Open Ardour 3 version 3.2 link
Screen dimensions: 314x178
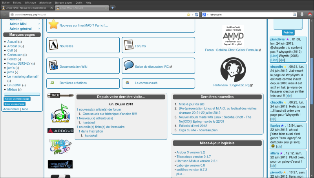[191, 152]
